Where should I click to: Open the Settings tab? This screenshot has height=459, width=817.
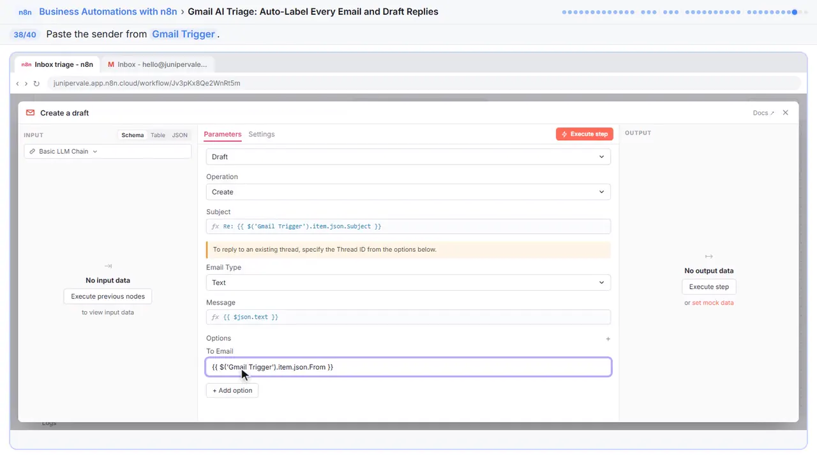click(x=262, y=135)
